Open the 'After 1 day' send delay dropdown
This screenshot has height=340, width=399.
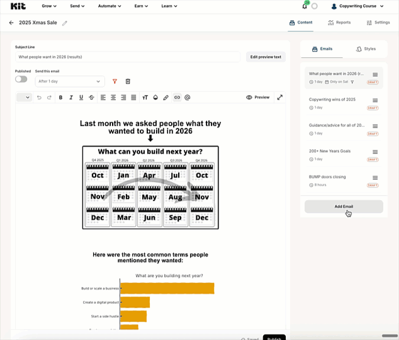tap(69, 81)
